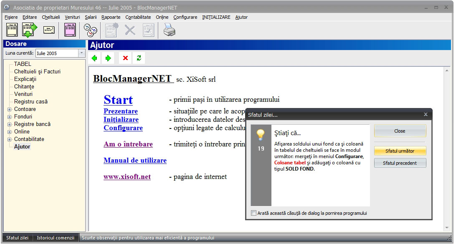Open the Cheltuieli menu
Viewport: 456px width, 244px height.
[51, 17]
